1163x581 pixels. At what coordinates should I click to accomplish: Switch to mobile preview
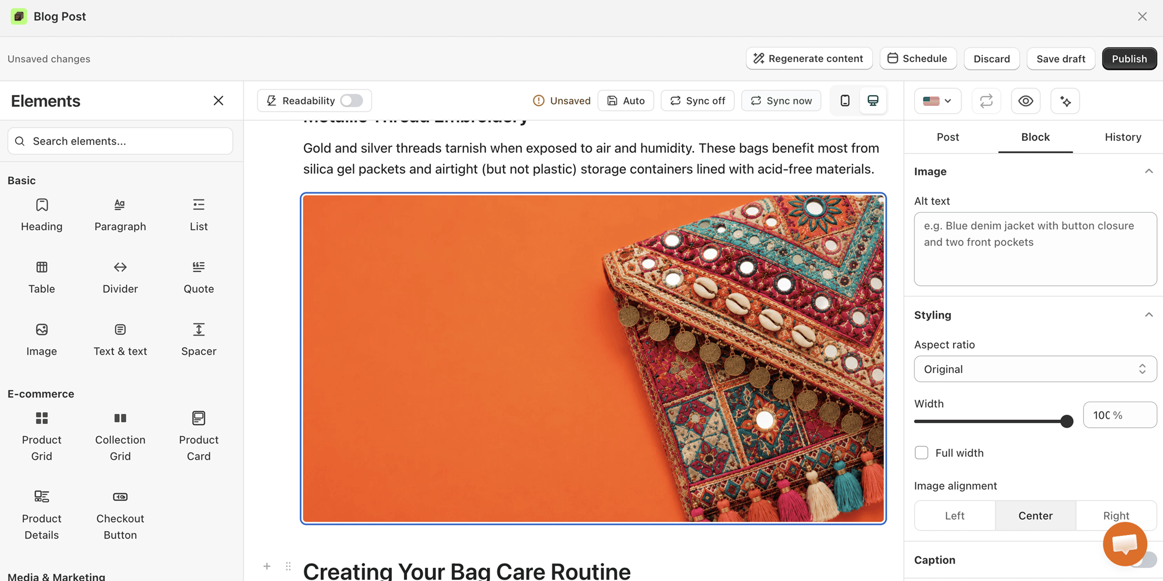point(845,101)
